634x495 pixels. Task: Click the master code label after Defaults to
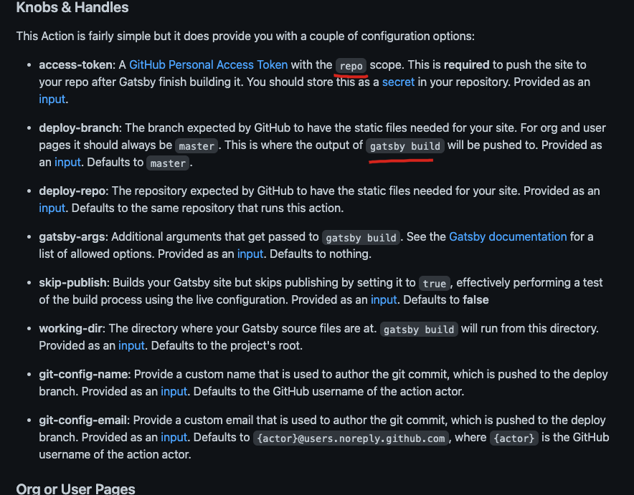coord(168,163)
